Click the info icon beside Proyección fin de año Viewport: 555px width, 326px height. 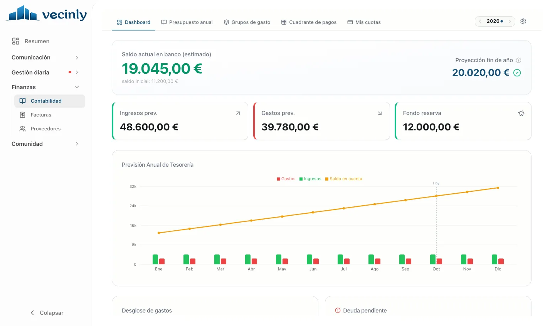coord(518,60)
